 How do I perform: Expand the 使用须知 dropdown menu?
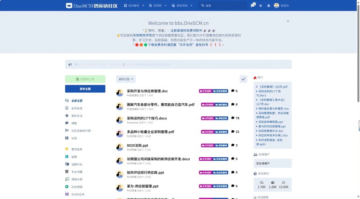click(182, 5)
